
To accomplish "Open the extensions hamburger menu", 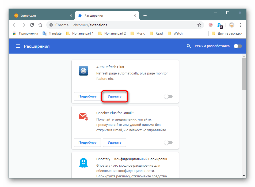I will pyautogui.click(x=18, y=46).
